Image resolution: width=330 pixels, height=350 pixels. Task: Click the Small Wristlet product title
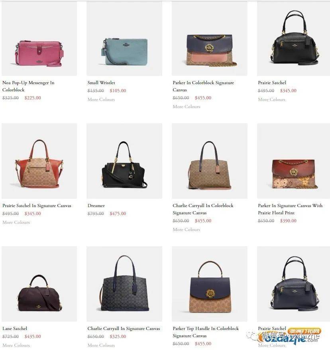pyautogui.click(x=101, y=83)
